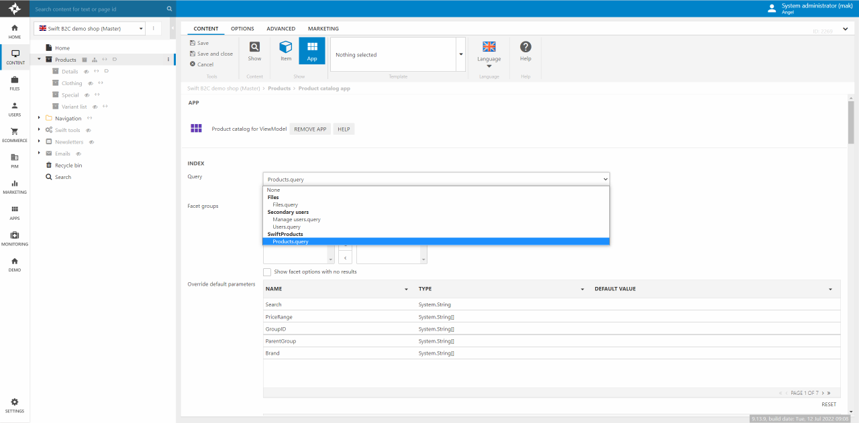Expand the Navigation folder tree node
Screen dimensions: 859x423
pos(39,119)
